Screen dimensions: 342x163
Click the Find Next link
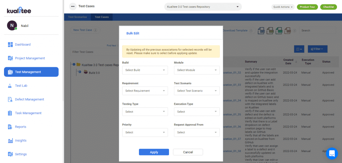[112, 46]
